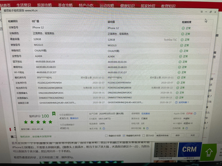
Task: Select 读出值 column header
Action: point(111,22)
